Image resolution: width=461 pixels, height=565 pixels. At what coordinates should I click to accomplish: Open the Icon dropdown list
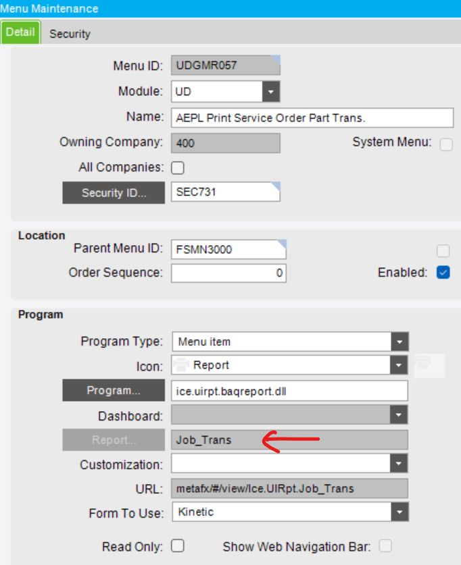pyautogui.click(x=400, y=365)
